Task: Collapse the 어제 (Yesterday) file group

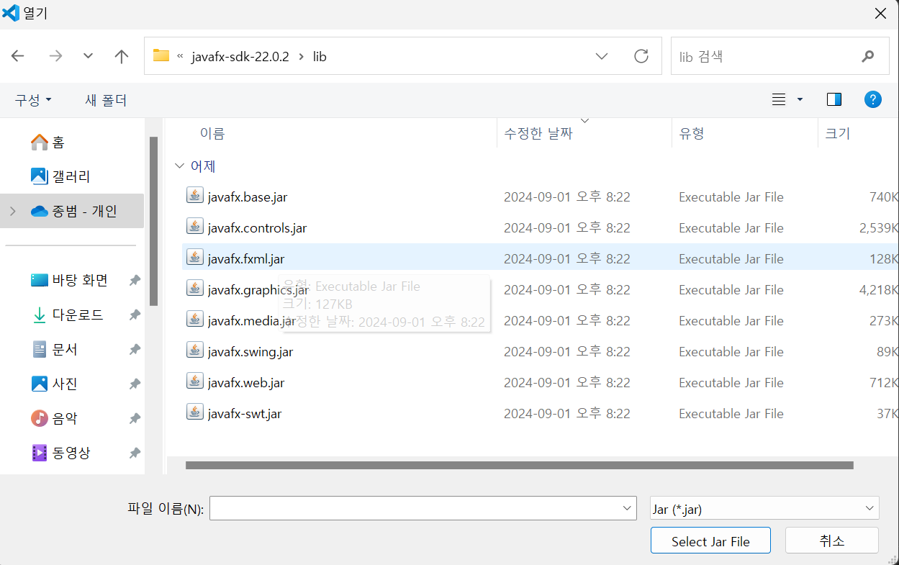Action: pyautogui.click(x=179, y=166)
